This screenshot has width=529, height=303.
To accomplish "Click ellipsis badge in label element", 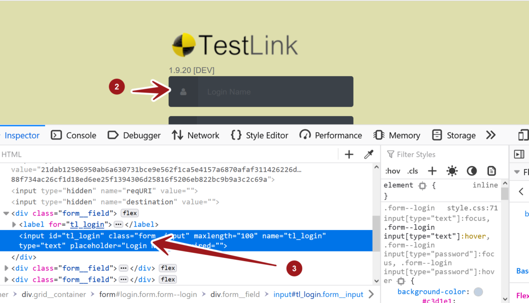I will coord(118,225).
